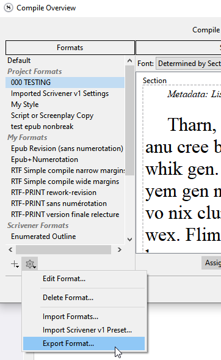Screen dimensions: 221x360
Task: Open the Font dropdown for section layouts
Action: tap(188, 64)
